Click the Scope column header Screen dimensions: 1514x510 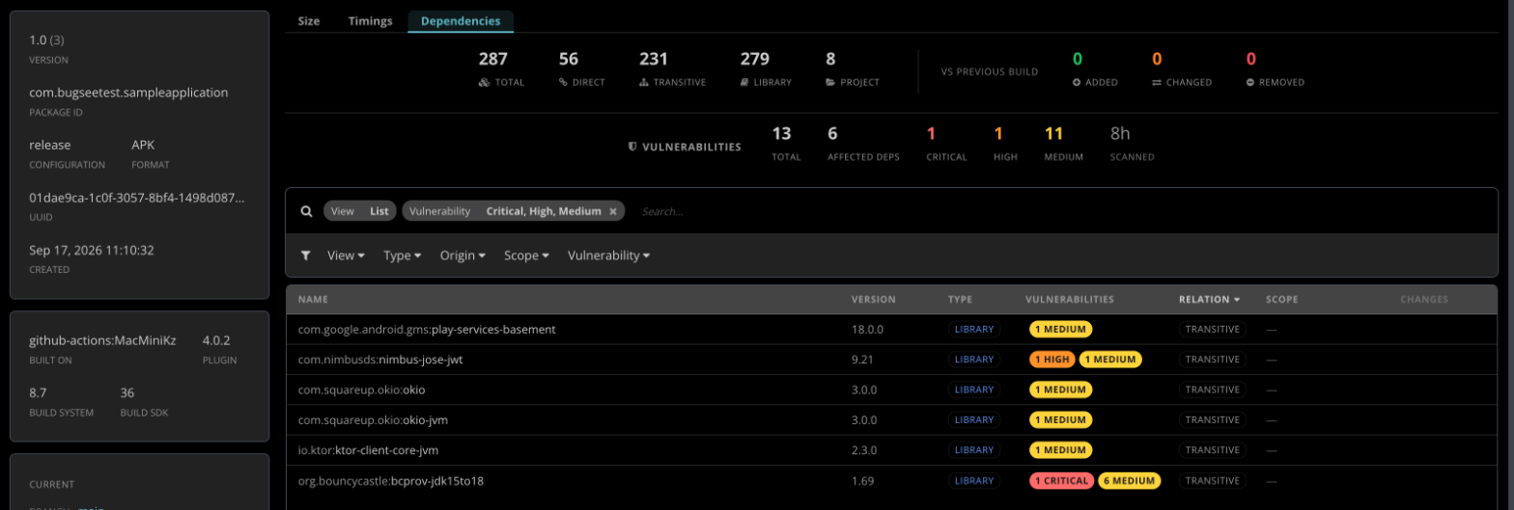coord(1281,300)
